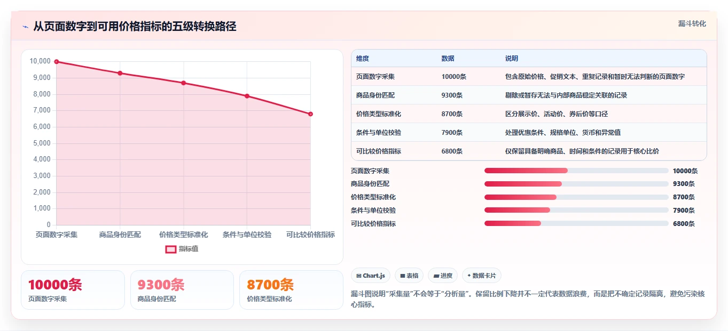Click the description starting 剔除或暂存

point(566,95)
